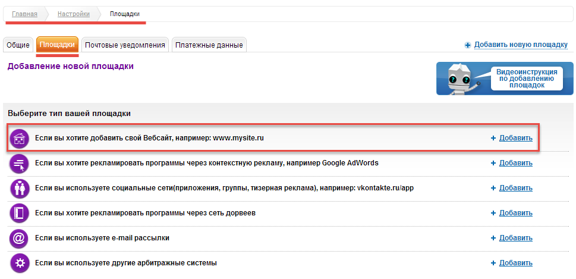Click the purple house Website icon
Viewport: 576px width, 279px height.
(x=20, y=138)
